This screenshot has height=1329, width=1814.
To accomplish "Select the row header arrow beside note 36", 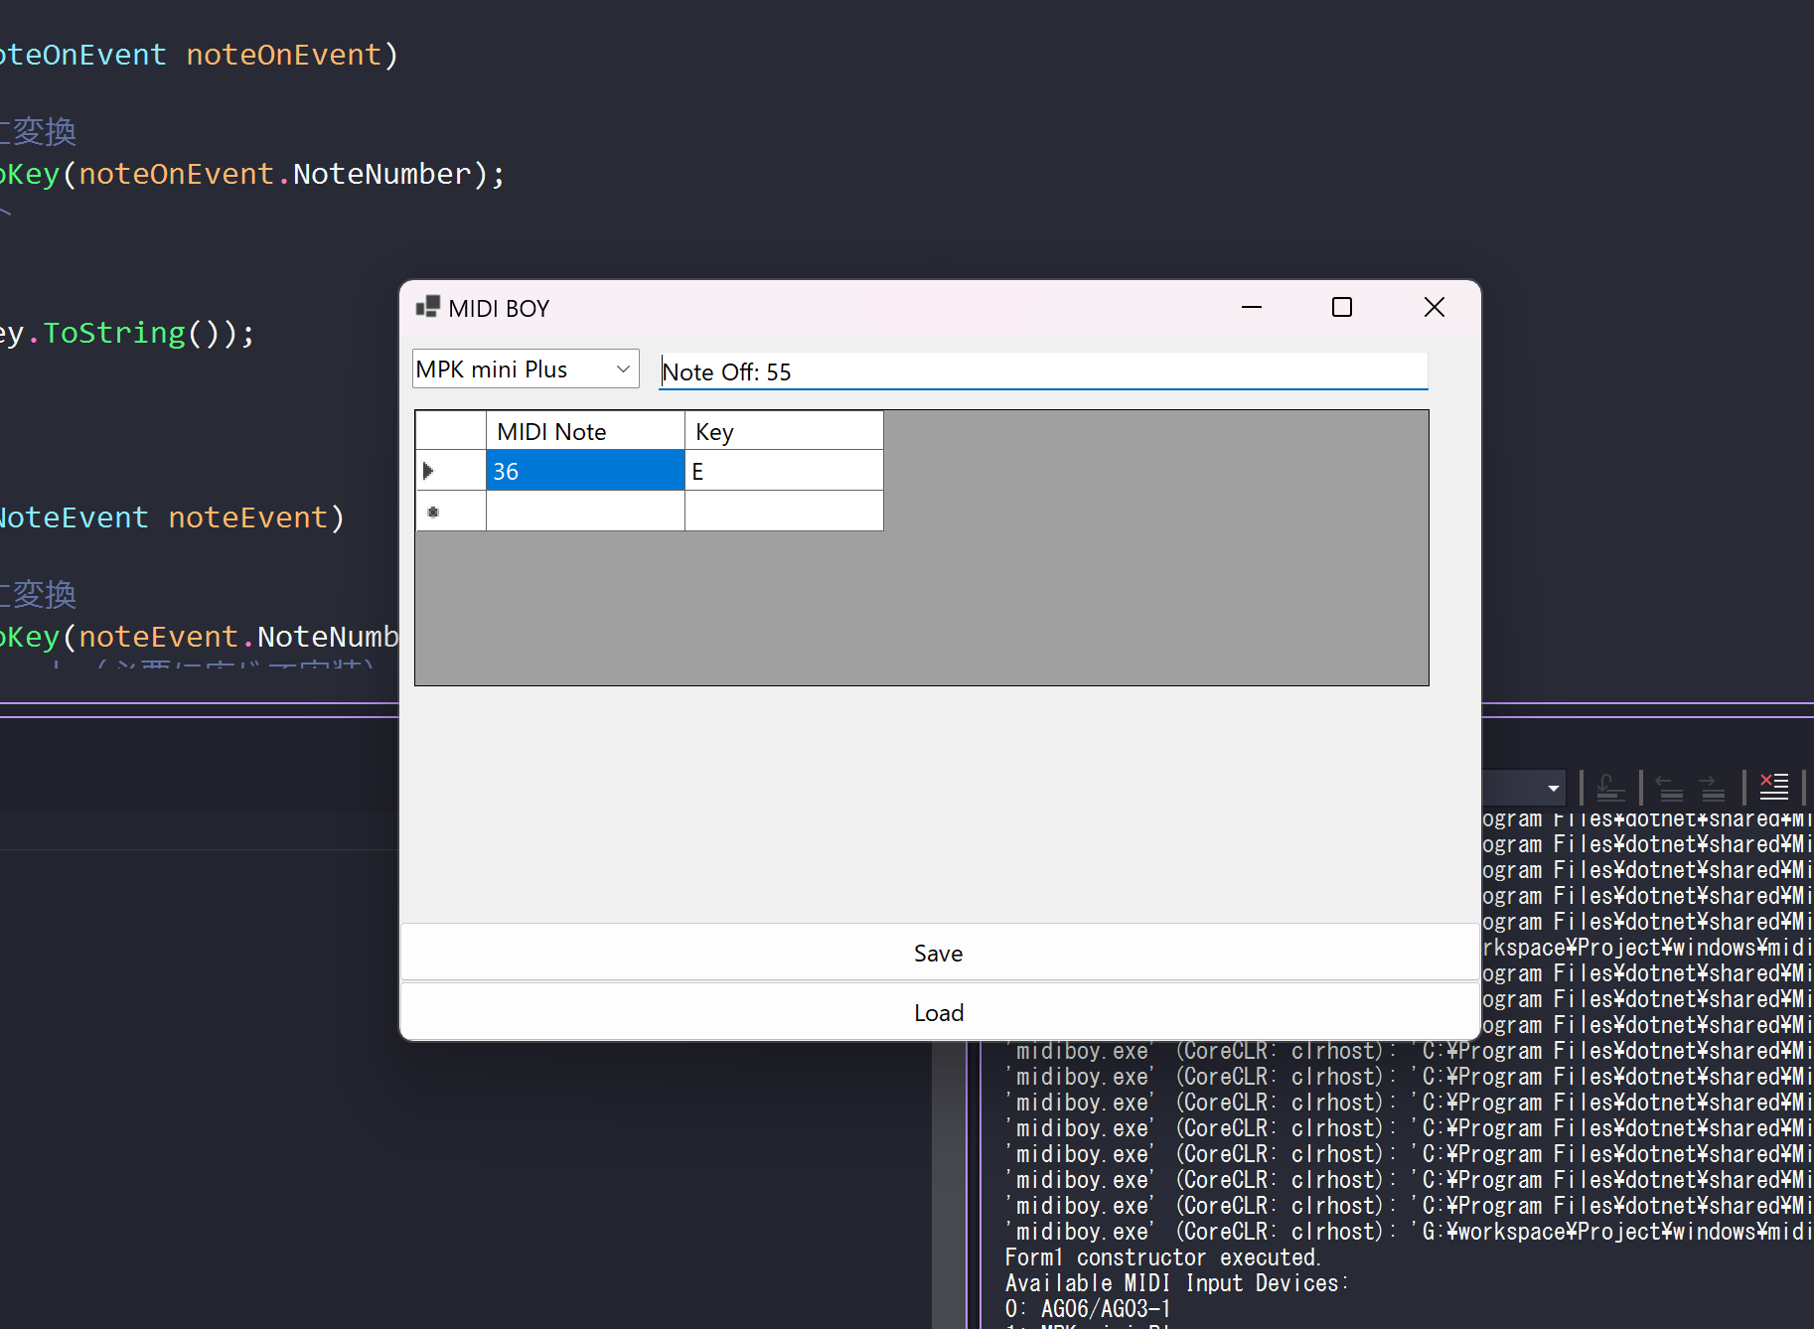I will click(x=428, y=470).
